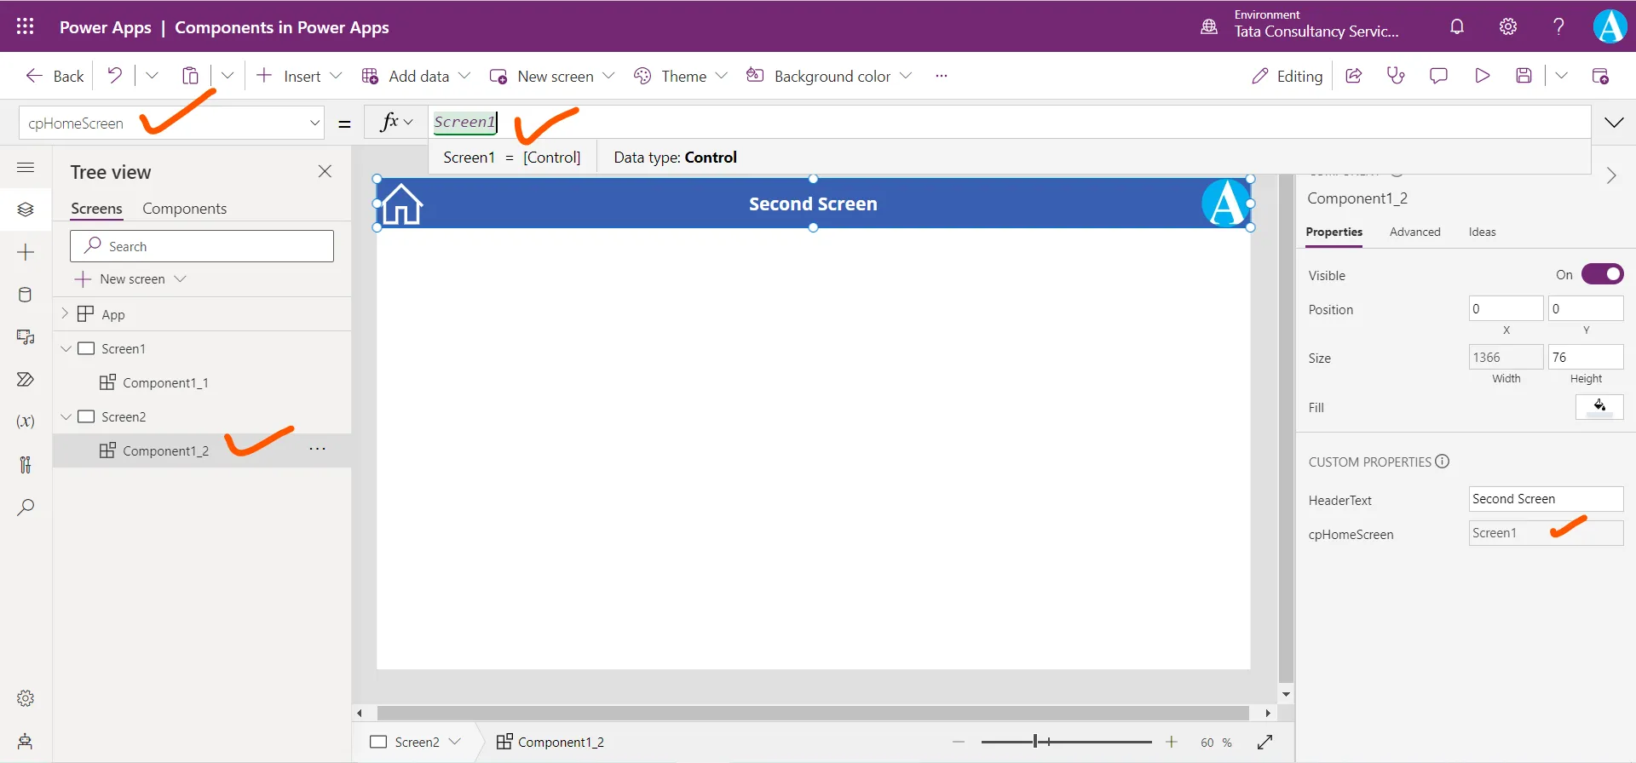The width and height of the screenshot is (1636, 763).
Task: Click the Editing button
Action: tap(1287, 76)
